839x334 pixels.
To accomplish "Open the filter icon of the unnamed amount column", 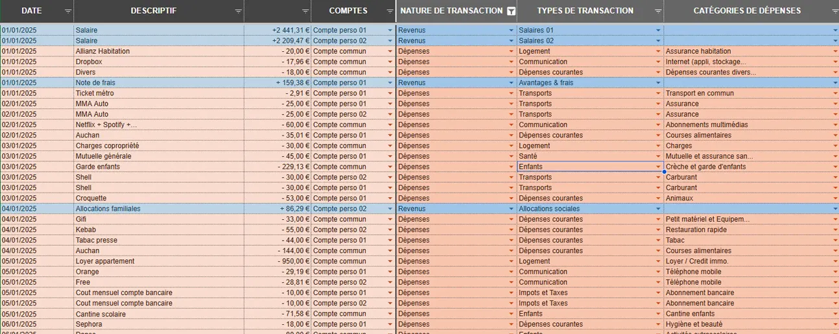I will 305,12.
